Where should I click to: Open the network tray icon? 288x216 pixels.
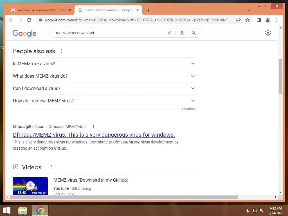point(255,211)
